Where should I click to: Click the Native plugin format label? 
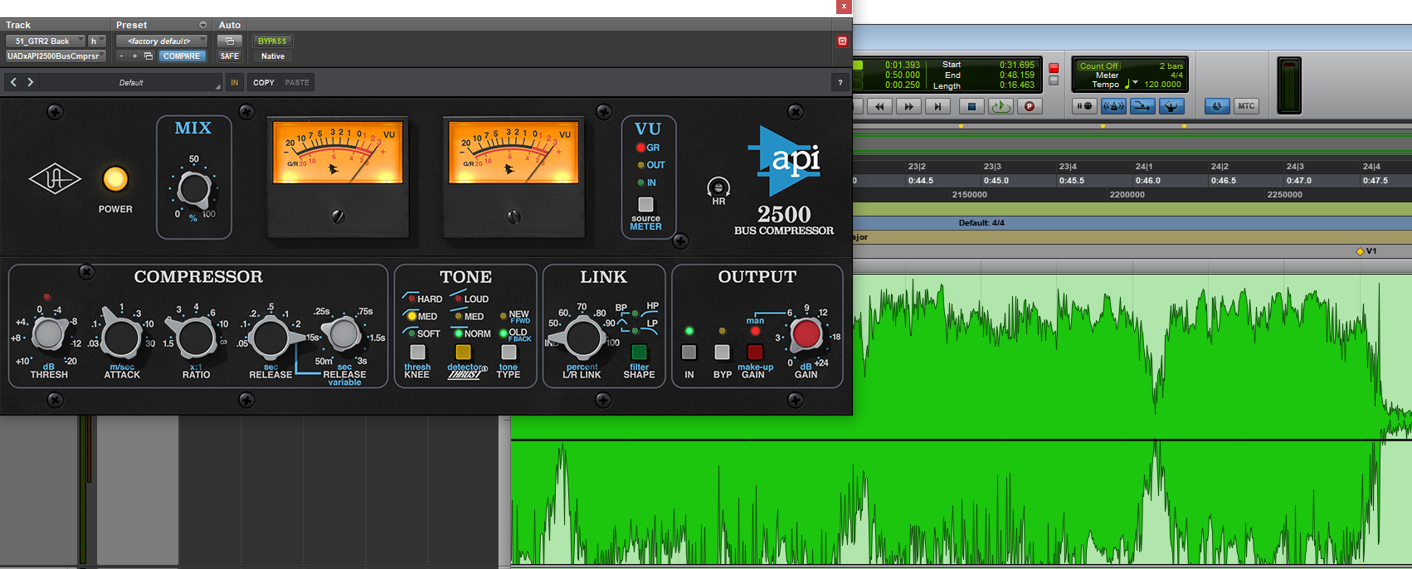[273, 56]
